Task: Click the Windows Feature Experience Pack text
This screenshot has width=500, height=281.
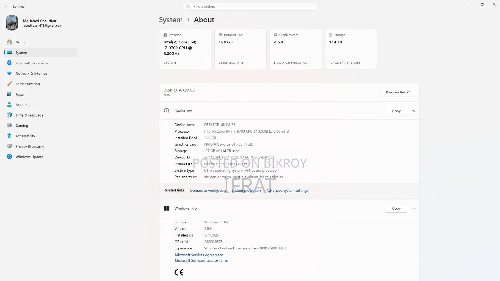Action: tap(245, 248)
